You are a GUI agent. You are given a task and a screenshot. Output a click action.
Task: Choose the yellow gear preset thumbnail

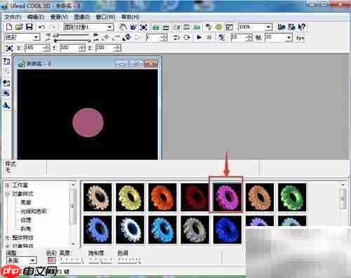pyautogui.click(x=130, y=197)
